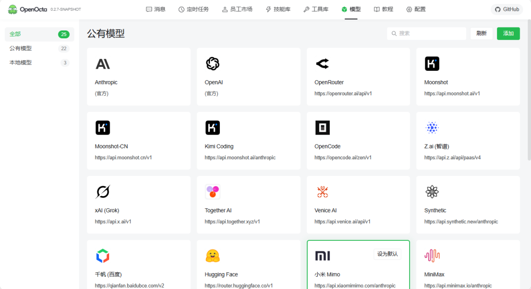Click the OpenCode logo icon
Screen dimensions: 531x289
click(323, 128)
